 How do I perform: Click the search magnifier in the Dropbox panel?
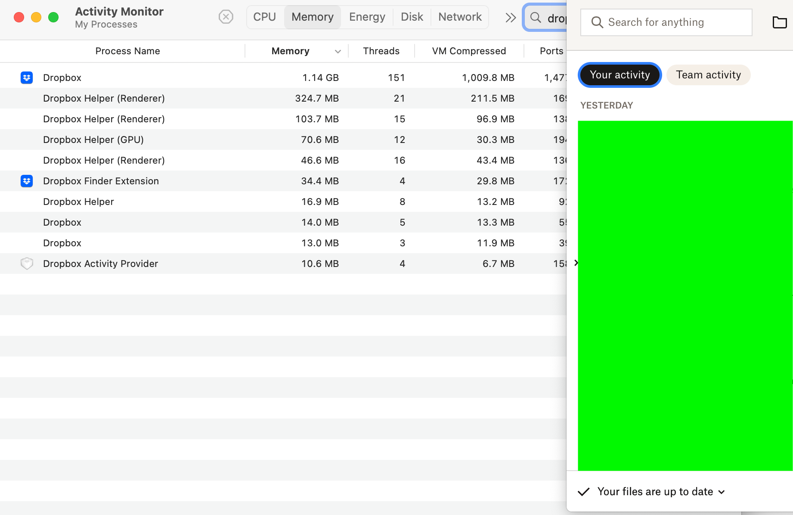[597, 22]
